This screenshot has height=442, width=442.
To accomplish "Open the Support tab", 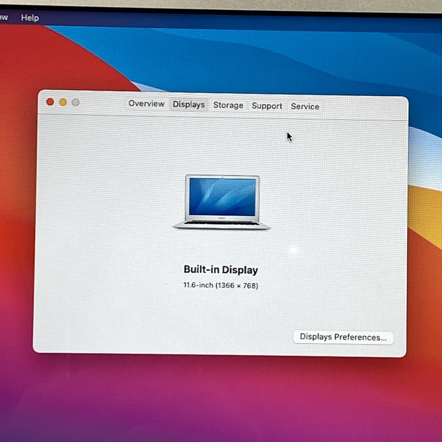I will [267, 106].
